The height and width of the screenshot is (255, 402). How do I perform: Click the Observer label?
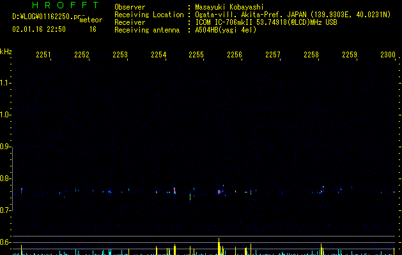[130, 7]
